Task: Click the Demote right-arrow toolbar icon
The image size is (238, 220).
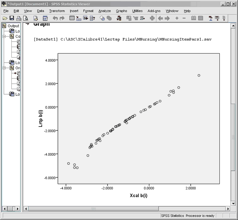Action: pyautogui.click(x=167, y=18)
